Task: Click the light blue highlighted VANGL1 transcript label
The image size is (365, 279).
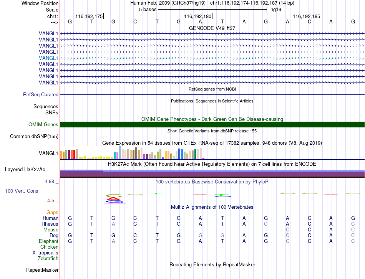Action: click(48, 58)
